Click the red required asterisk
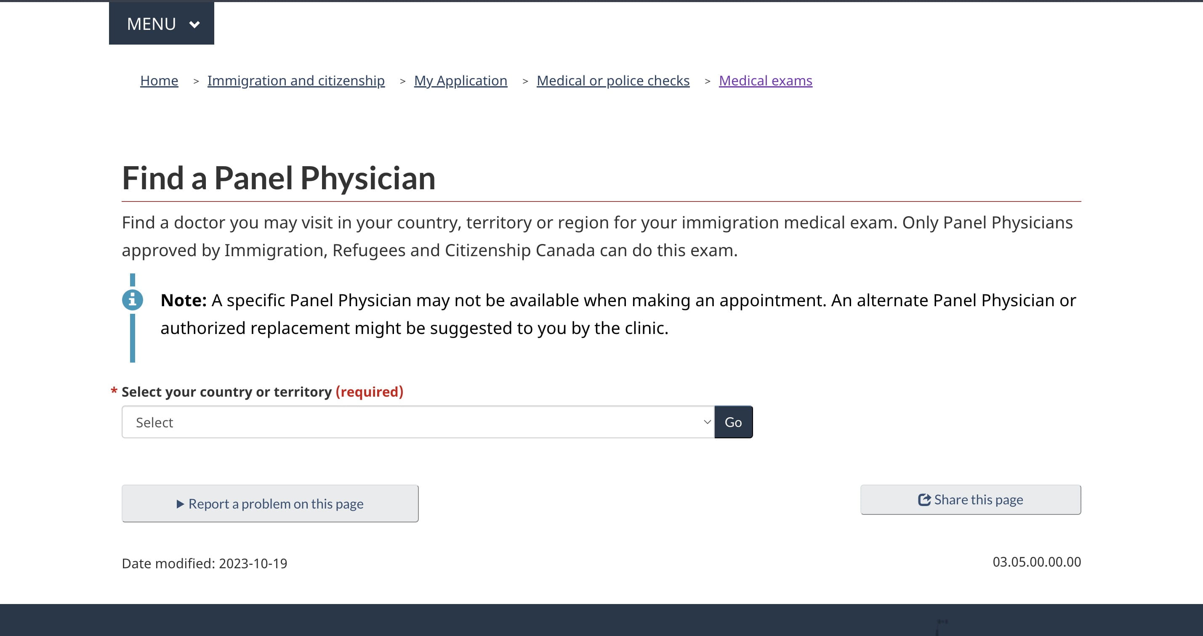This screenshot has width=1203, height=636. [x=114, y=390]
